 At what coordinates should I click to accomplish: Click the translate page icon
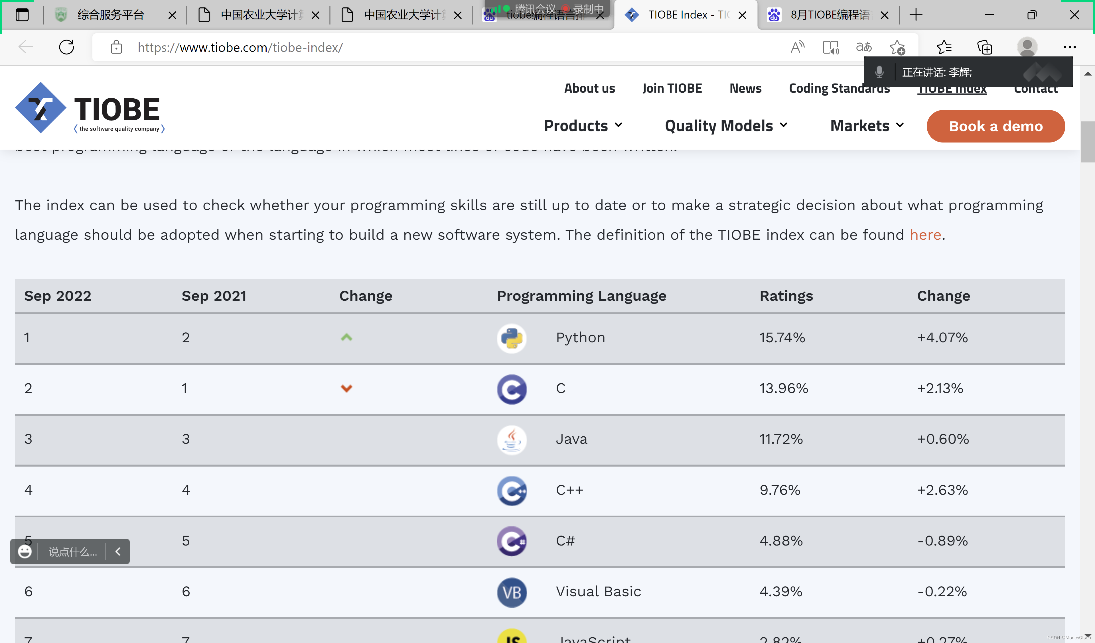coord(864,47)
